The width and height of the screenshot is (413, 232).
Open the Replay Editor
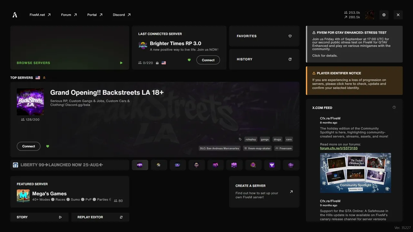(100, 217)
